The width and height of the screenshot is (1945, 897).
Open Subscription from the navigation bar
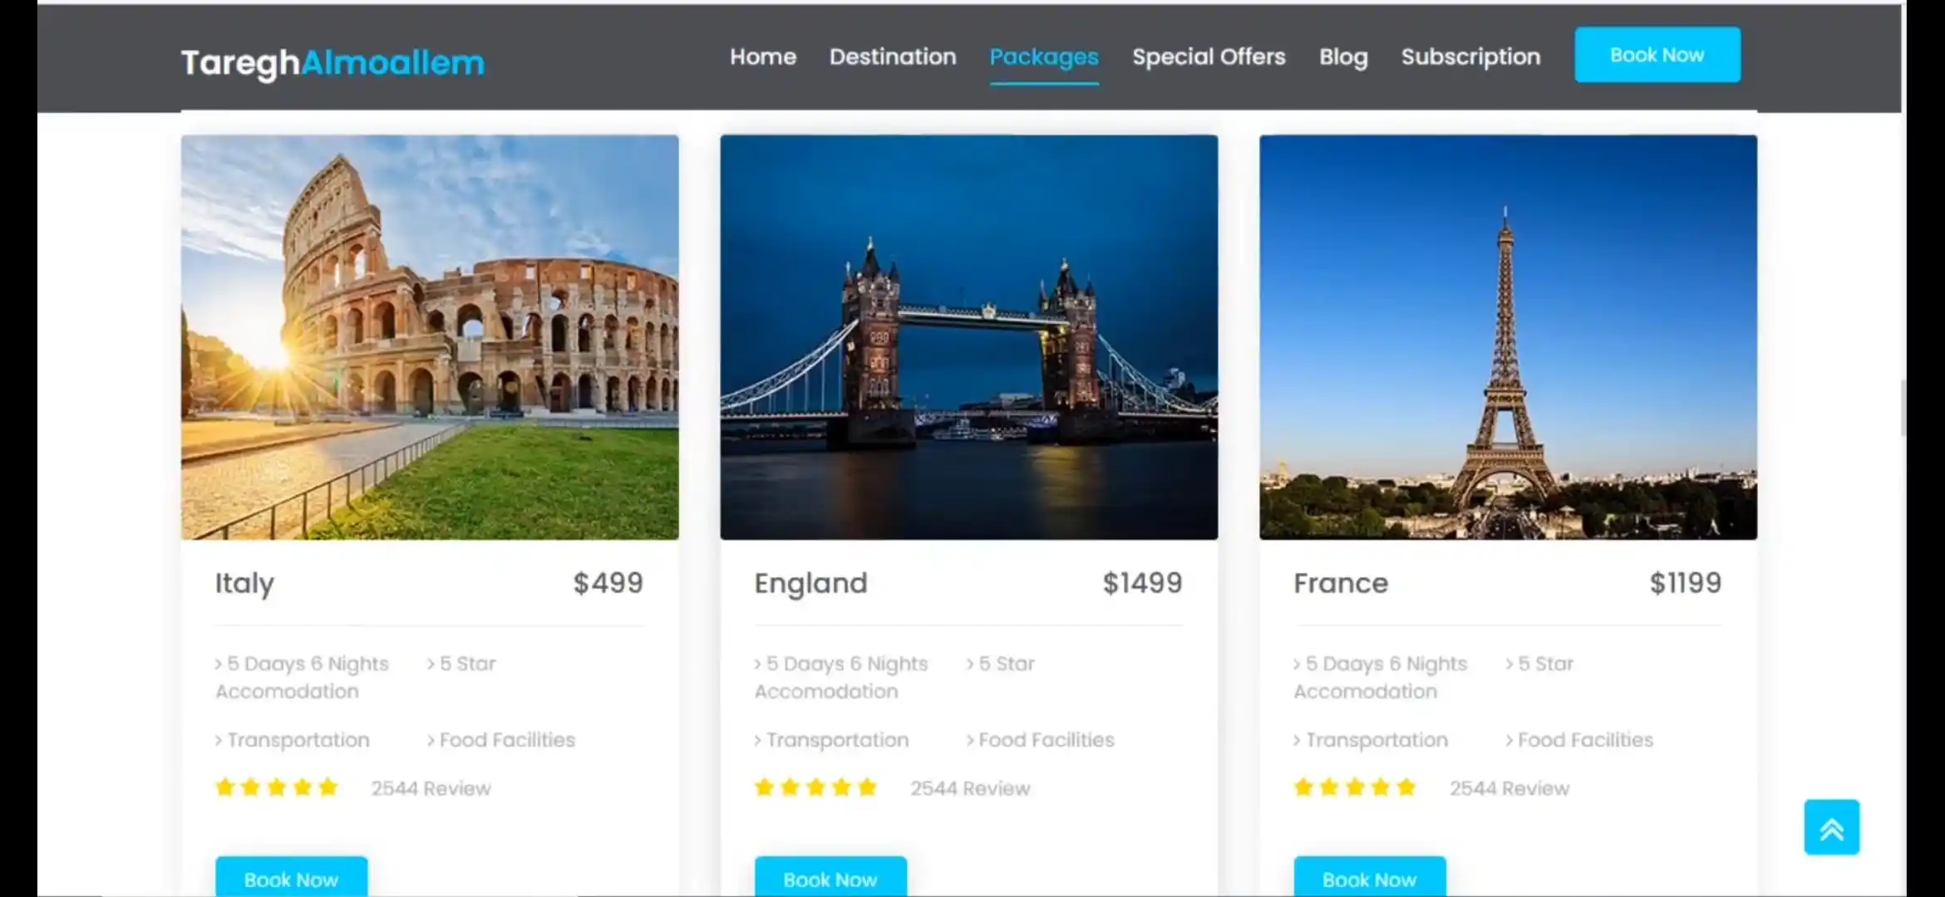click(x=1470, y=56)
